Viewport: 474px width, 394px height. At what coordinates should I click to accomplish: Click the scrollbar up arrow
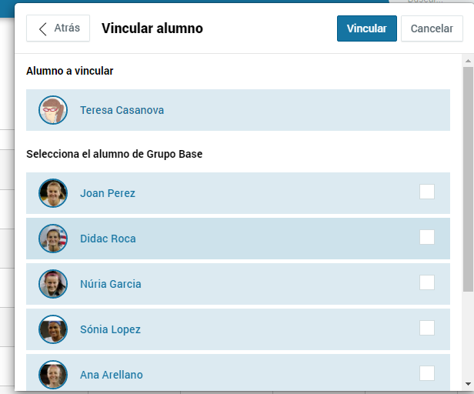pos(469,61)
